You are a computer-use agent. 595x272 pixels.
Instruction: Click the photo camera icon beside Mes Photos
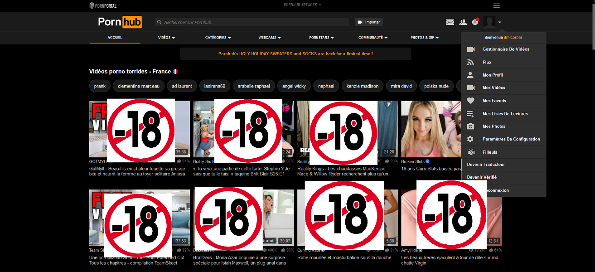[470, 126]
